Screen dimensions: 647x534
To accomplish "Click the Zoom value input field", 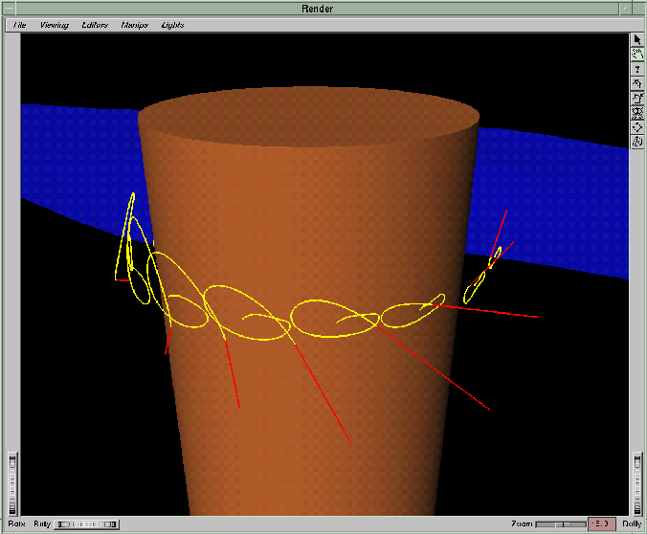I will [x=601, y=523].
